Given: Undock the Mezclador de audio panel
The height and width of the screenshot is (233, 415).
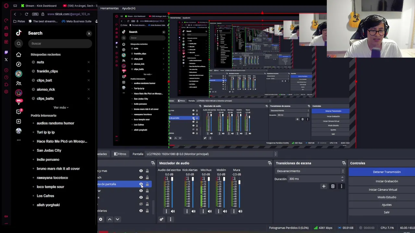Looking at the screenshot, I should [x=270, y=163].
